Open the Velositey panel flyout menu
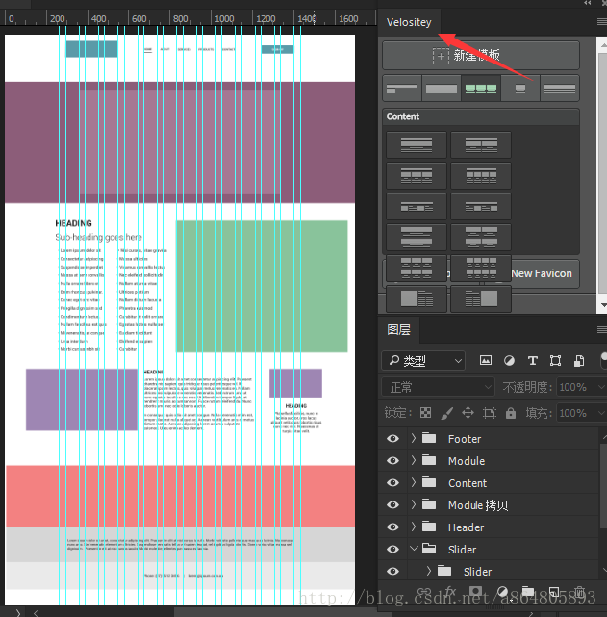The width and height of the screenshot is (607, 617). [x=602, y=21]
